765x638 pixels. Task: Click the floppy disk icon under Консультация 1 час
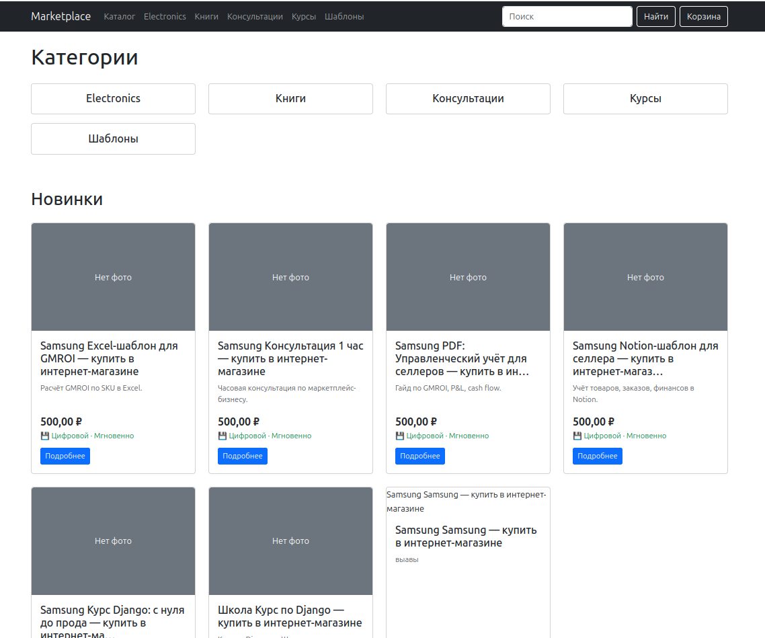[223, 436]
